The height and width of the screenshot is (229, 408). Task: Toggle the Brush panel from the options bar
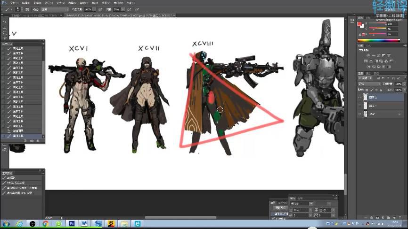pos(27,9)
